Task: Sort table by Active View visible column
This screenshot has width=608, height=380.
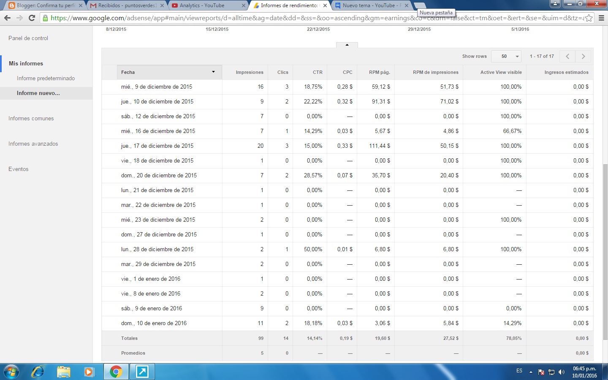Action: [x=501, y=72]
